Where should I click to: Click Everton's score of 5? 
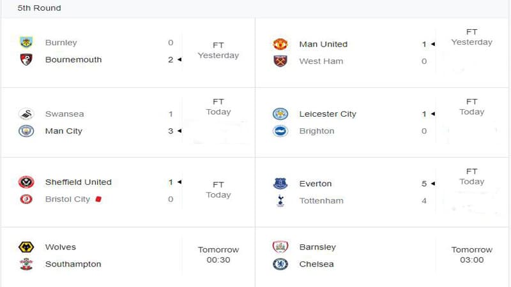(x=423, y=184)
